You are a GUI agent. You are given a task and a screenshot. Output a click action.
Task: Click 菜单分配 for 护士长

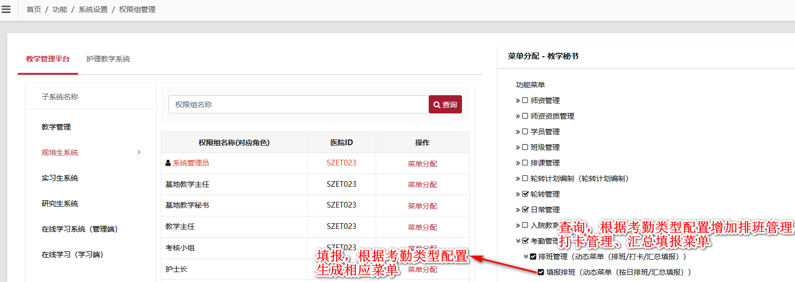pos(422,270)
